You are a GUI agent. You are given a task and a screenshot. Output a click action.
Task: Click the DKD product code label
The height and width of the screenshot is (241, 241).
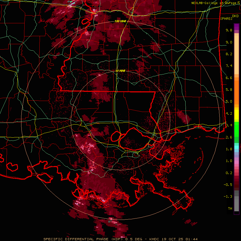point(235,16)
